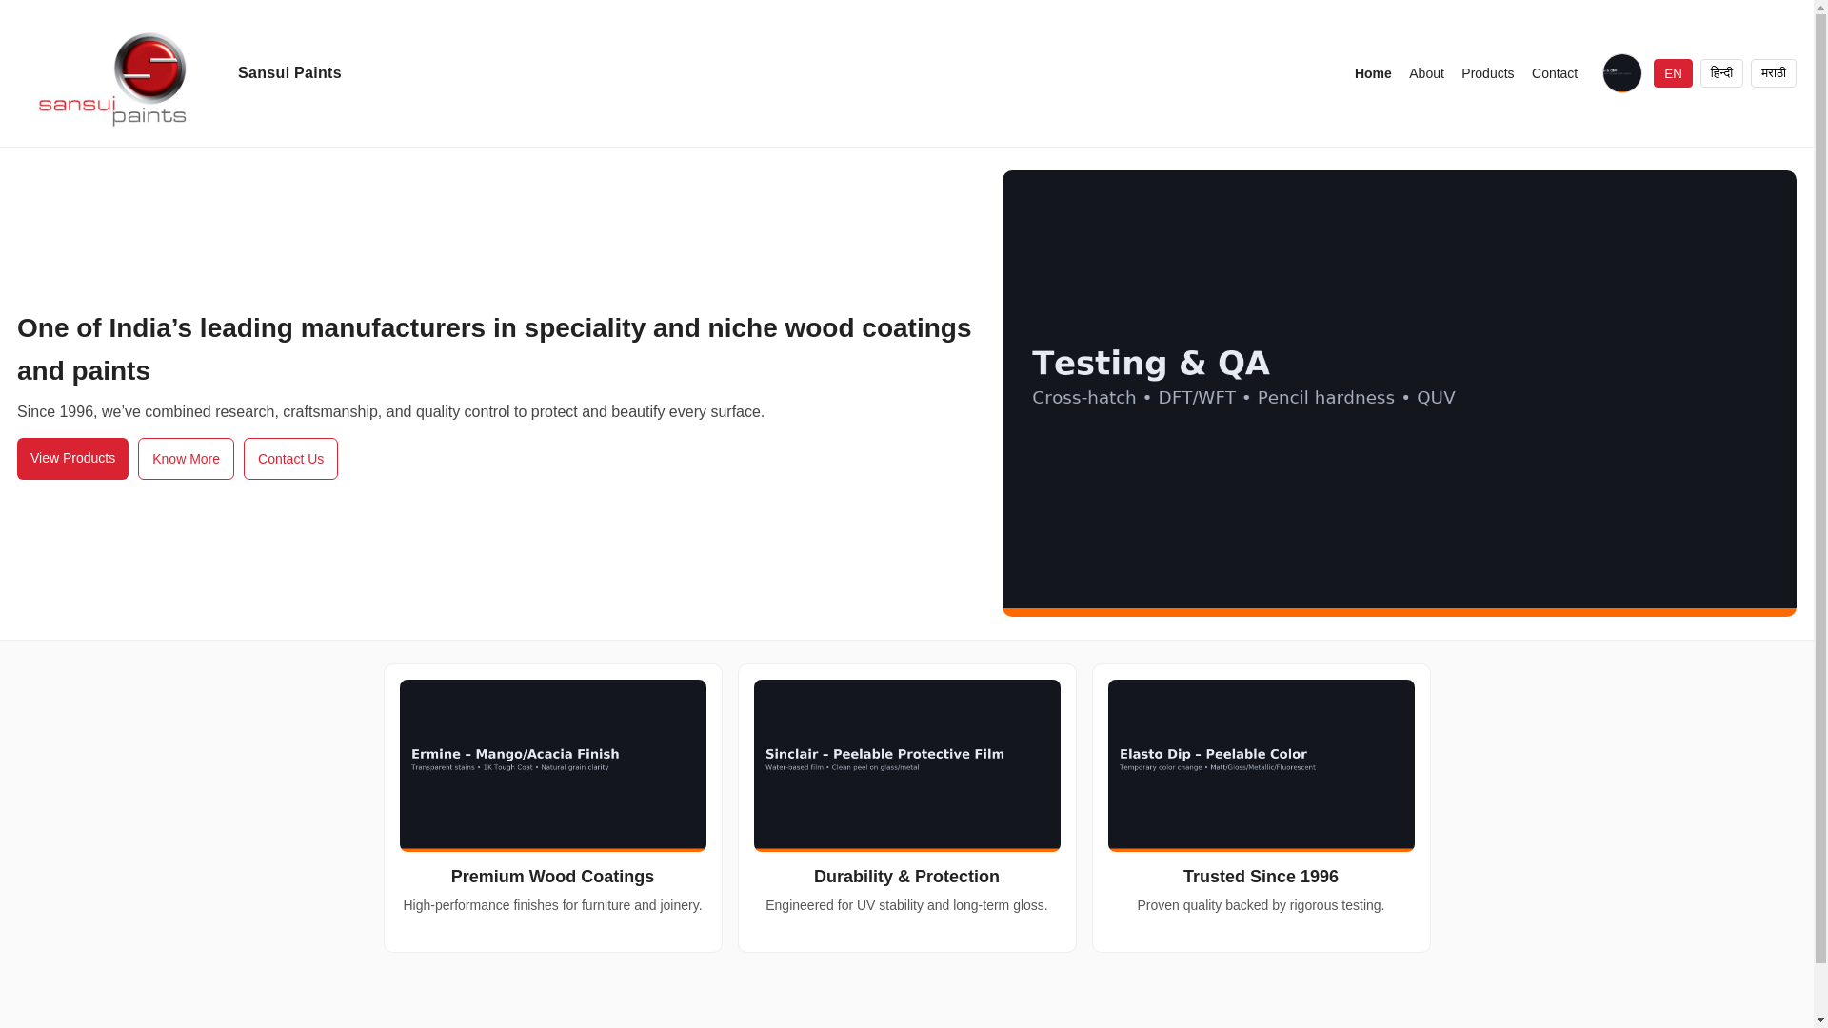Open the Testing & QA hero slide
Image resolution: width=1828 pixels, height=1028 pixels.
click(1399, 393)
